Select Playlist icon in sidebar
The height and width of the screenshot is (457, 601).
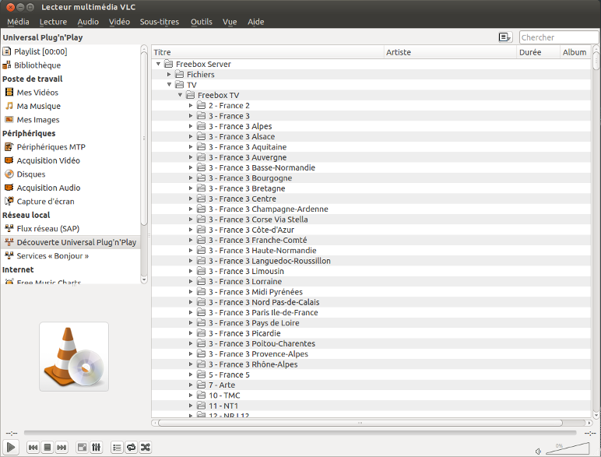click(x=7, y=51)
